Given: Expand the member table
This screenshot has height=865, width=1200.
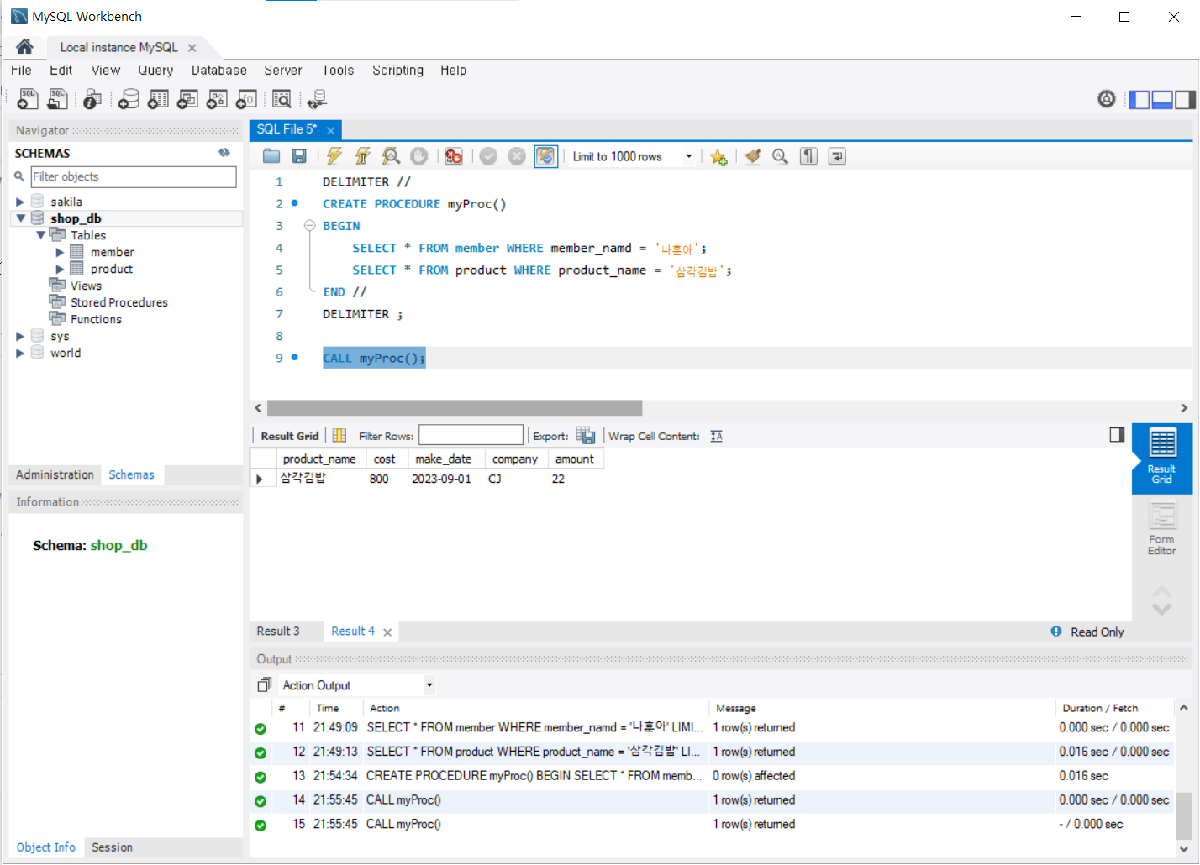Looking at the screenshot, I should pyautogui.click(x=60, y=252).
